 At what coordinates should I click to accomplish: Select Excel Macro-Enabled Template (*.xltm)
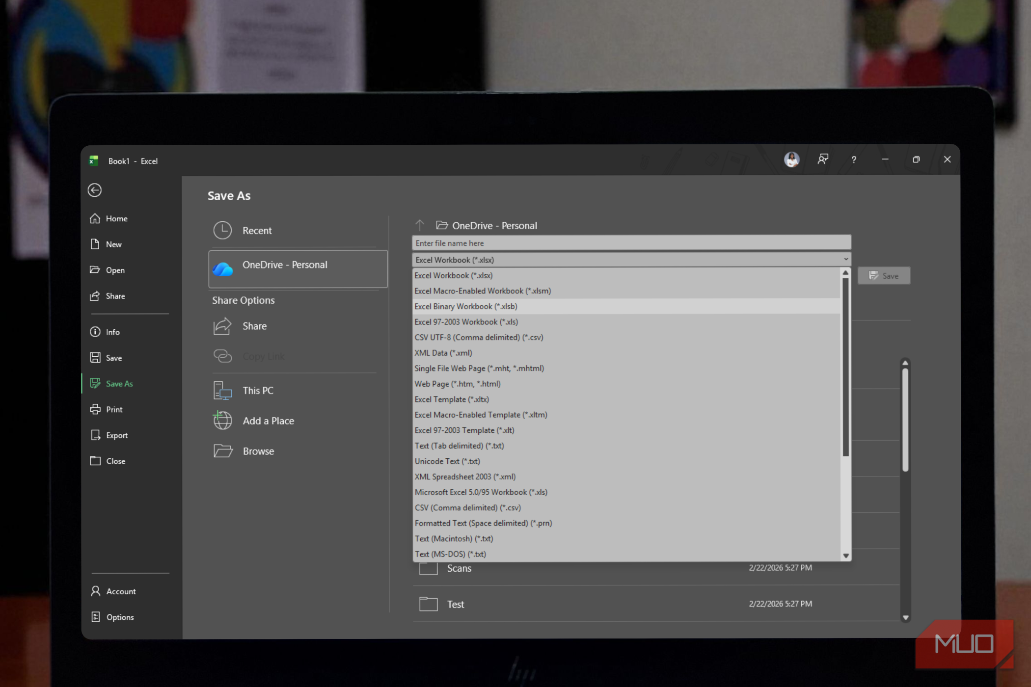pos(626,415)
